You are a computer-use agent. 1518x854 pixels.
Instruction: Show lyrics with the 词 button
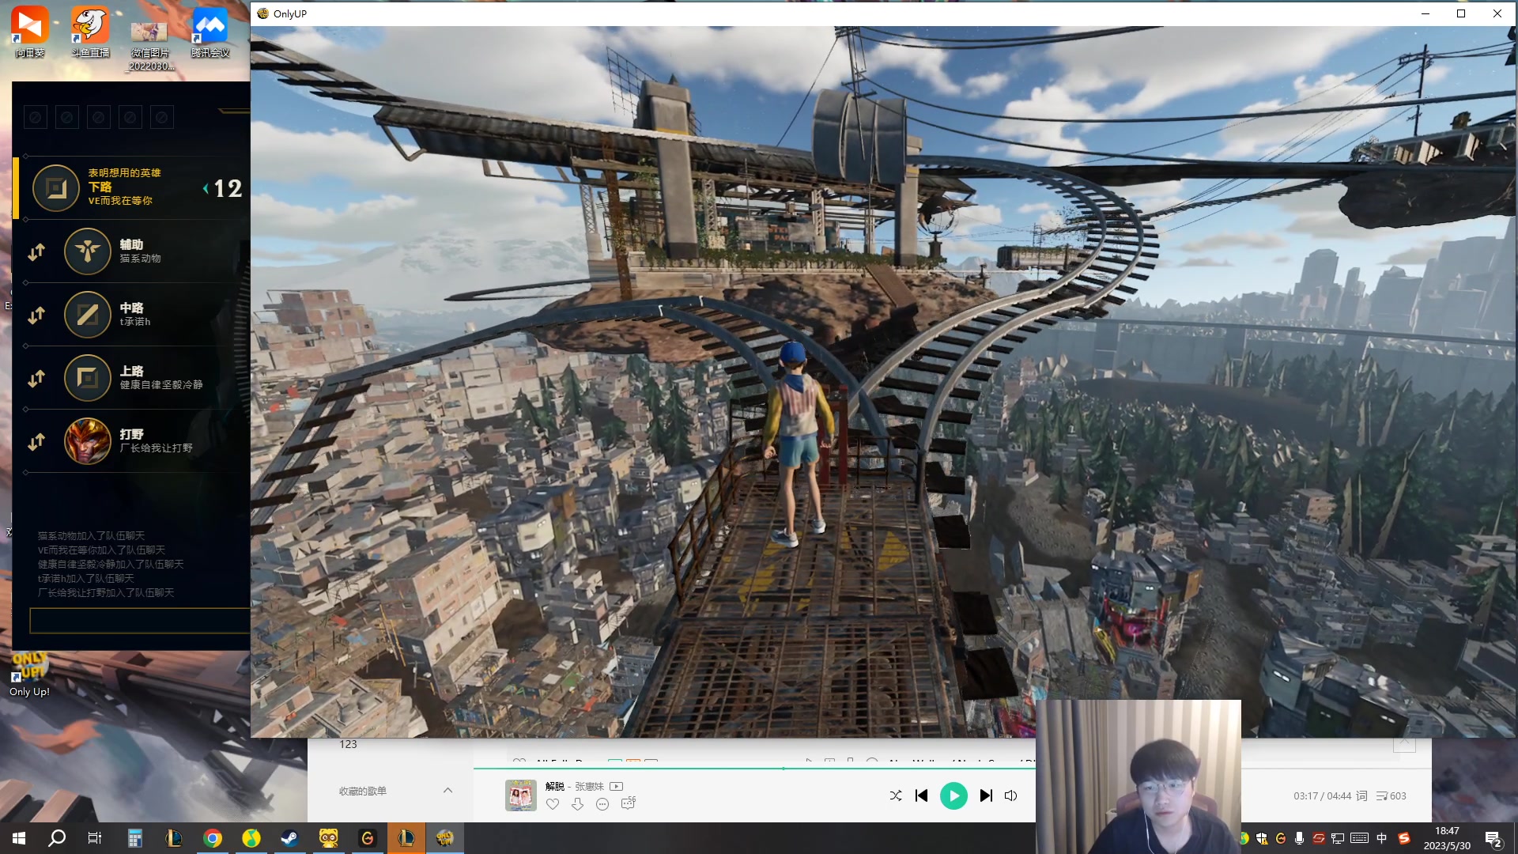click(1361, 795)
